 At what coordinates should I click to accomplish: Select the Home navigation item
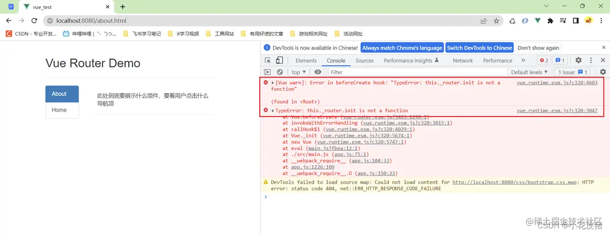click(x=62, y=110)
